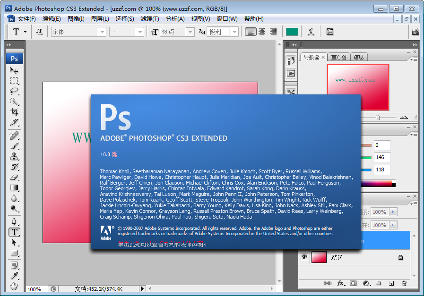The height and width of the screenshot is (296, 424).
Task: Select the Dodge tool
Action: point(14,208)
